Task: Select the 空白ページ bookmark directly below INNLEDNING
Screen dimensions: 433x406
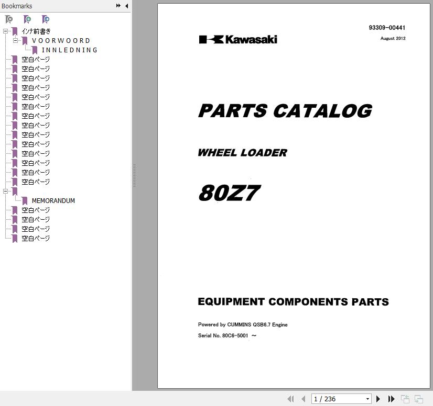Action: [x=36, y=59]
